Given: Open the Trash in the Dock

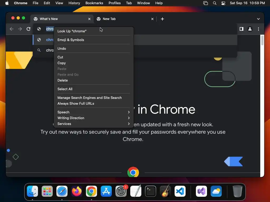Looking at the screenshot, I should (238, 191).
